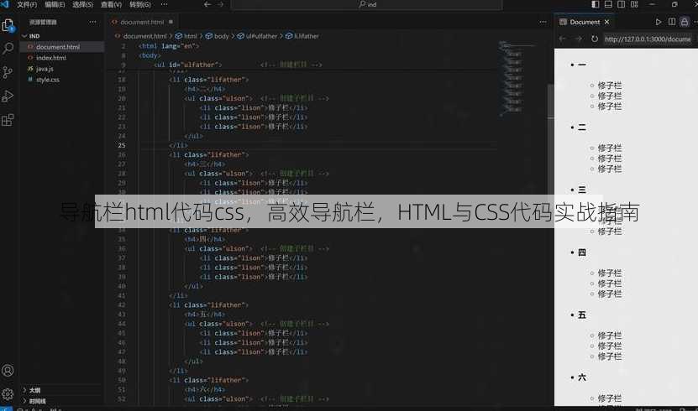698x411 pixels.
Task: Toggle the bottom panel layout icon
Action: [608, 4]
